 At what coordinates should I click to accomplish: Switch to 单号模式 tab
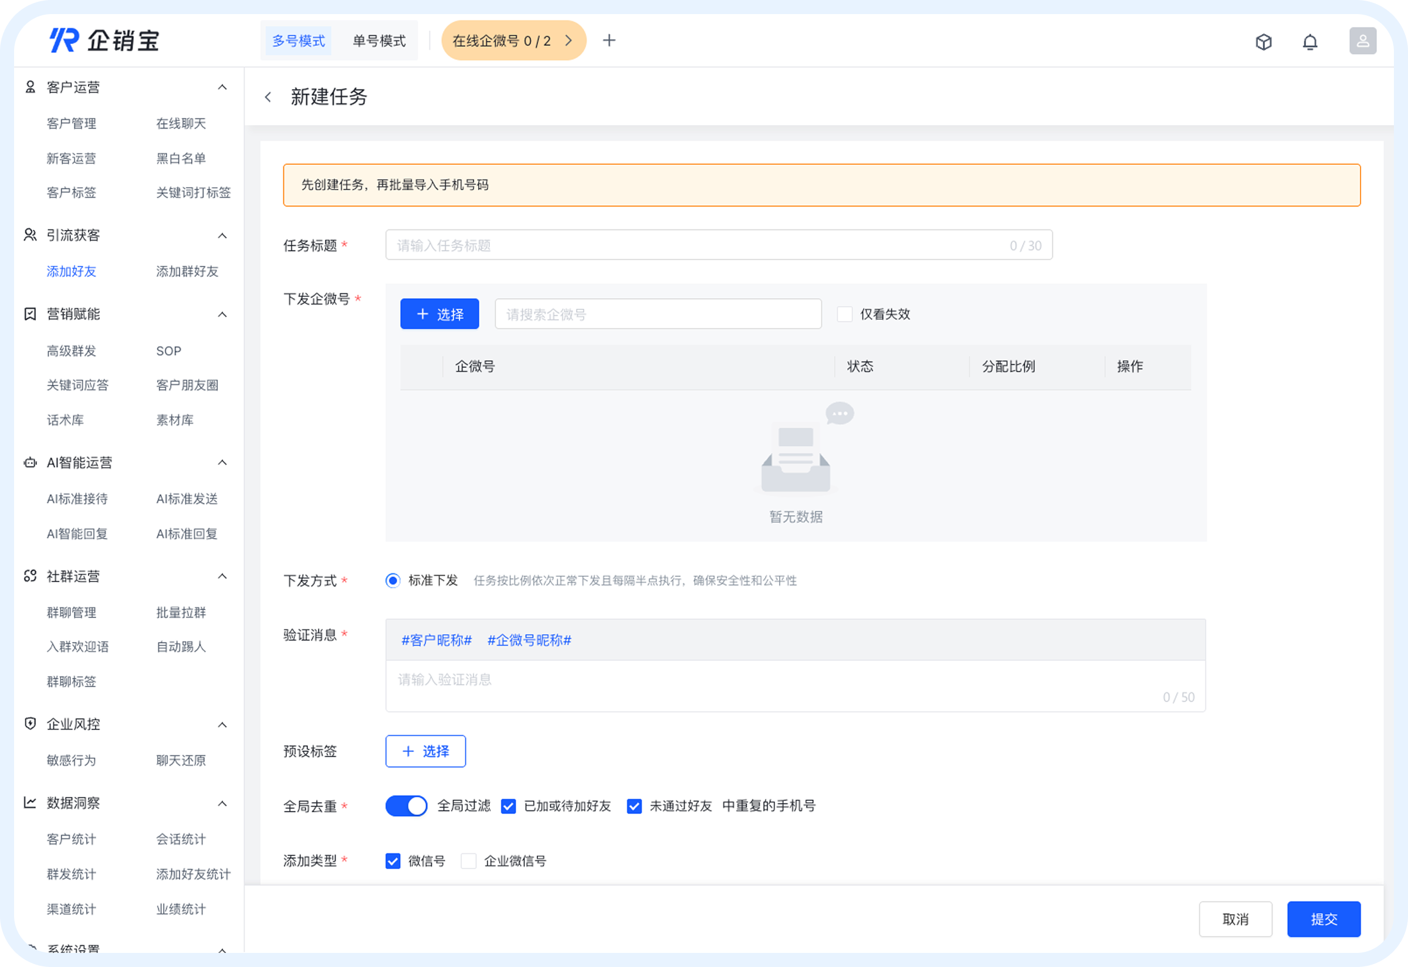tap(378, 40)
